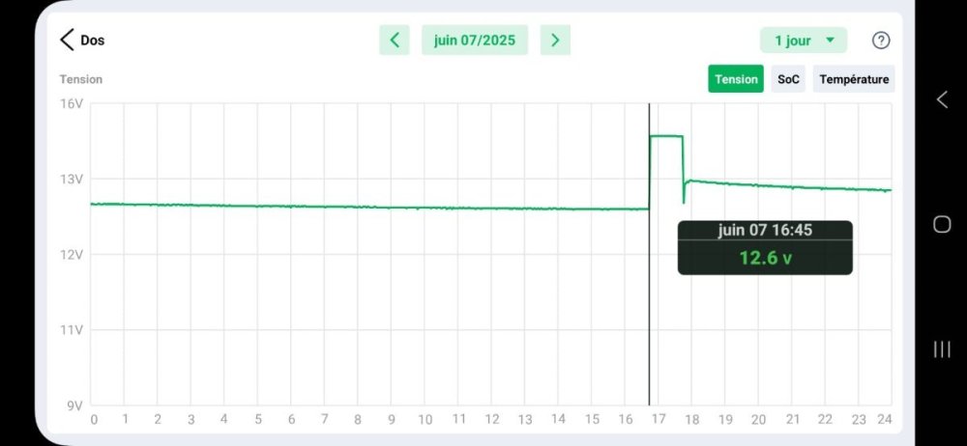
Task: Select the 16:45 cursor line on graph
Action: (x=650, y=254)
